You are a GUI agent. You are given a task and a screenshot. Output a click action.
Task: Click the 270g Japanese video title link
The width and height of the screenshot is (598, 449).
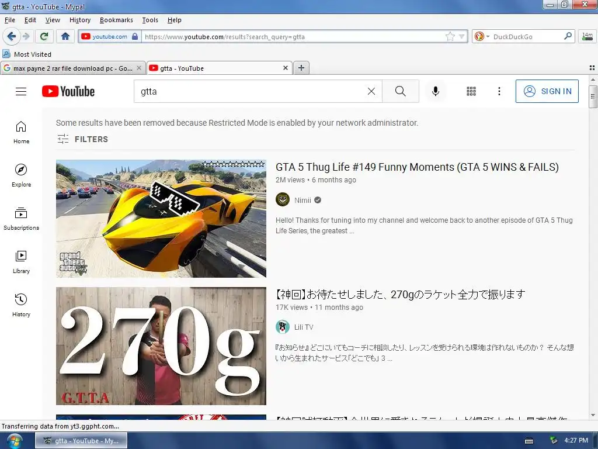click(x=400, y=295)
